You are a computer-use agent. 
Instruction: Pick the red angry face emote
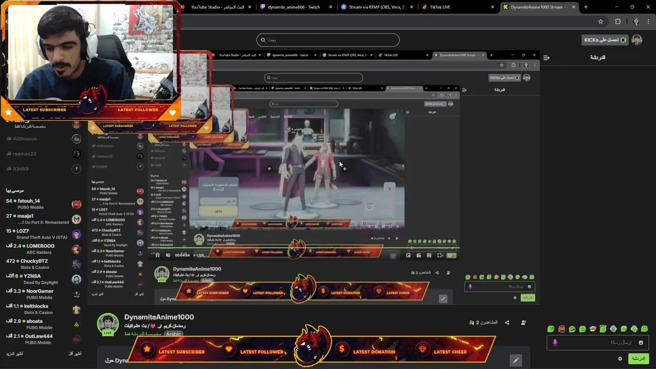click(562, 329)
